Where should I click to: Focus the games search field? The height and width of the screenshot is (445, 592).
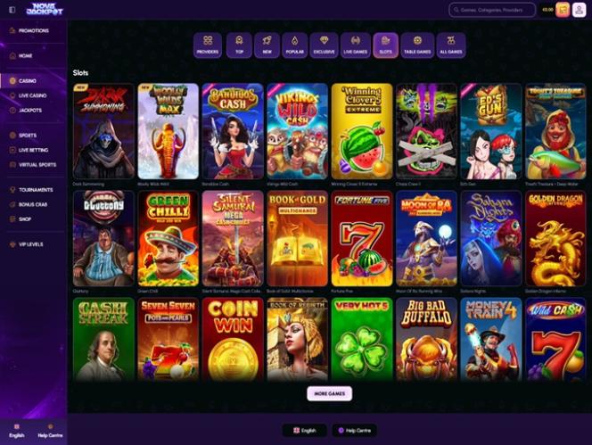point(492,10)
